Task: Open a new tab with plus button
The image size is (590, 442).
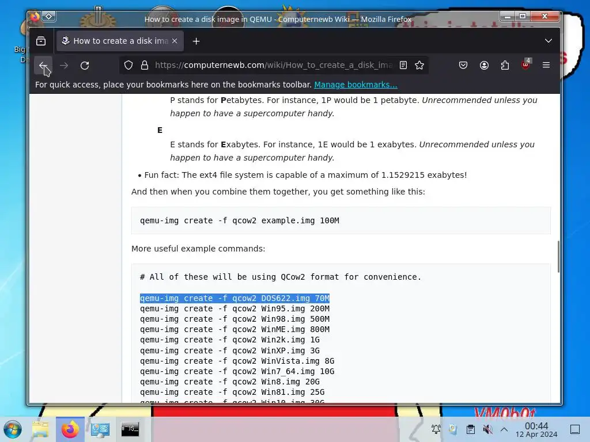Action: (x=196, y=41)
